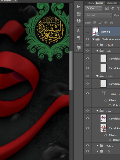Click the Tarhdokan.com group folder icon
The height and width of the screenshot is (160, 120).
coord(97,39)
